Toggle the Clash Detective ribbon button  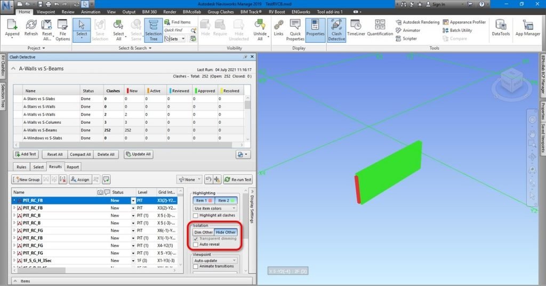336,30
